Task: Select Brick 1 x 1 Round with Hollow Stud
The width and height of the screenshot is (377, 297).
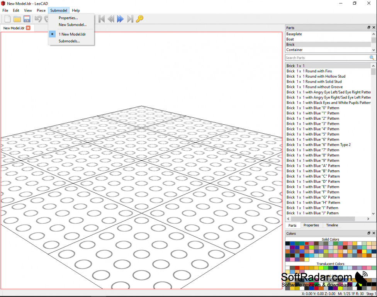Action: pyautogui.click(x=328, y=76)
